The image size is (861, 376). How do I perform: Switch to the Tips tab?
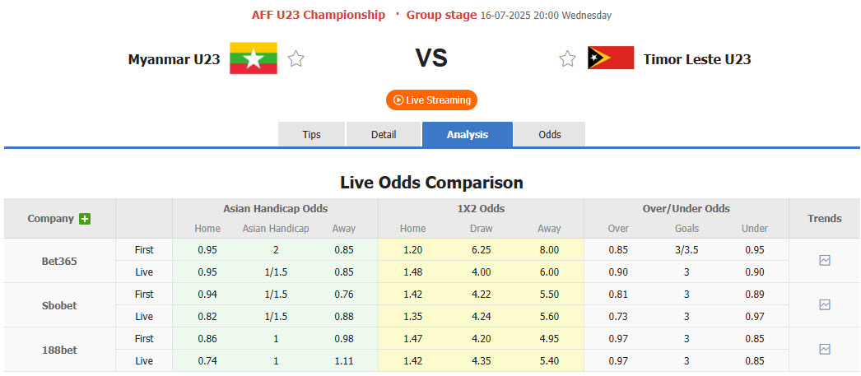click(312, 134)
